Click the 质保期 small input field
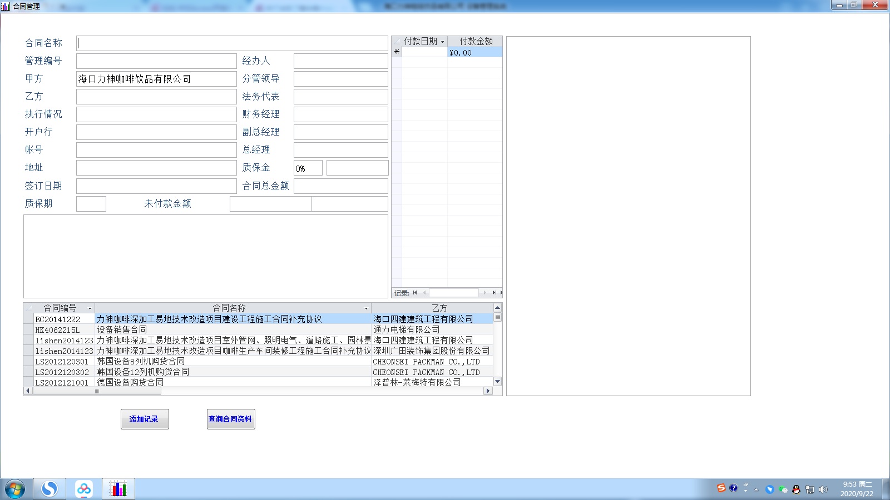 click(x=91, y=204)
